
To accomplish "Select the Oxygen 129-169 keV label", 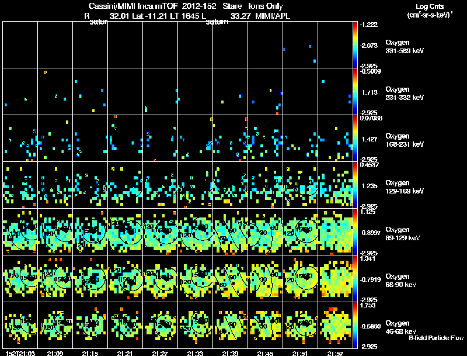I will click(x=405, y=187).
